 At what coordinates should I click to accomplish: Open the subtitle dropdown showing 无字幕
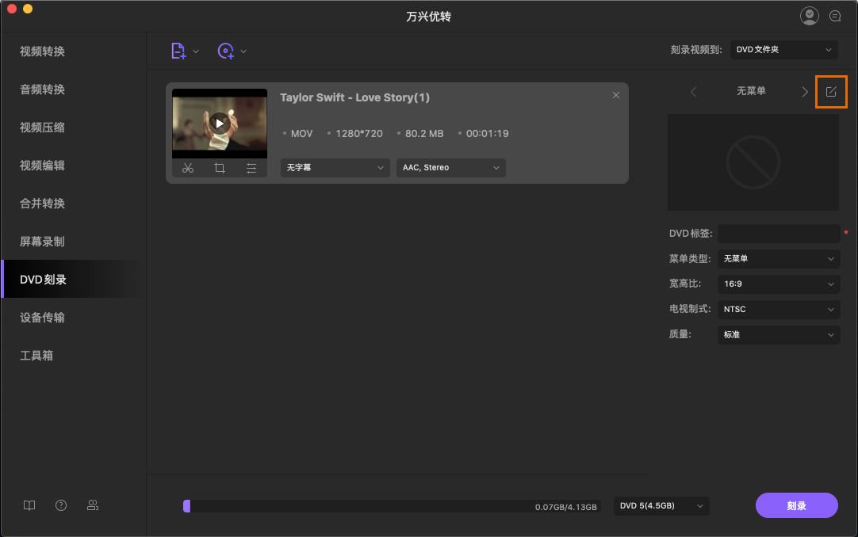335,167
